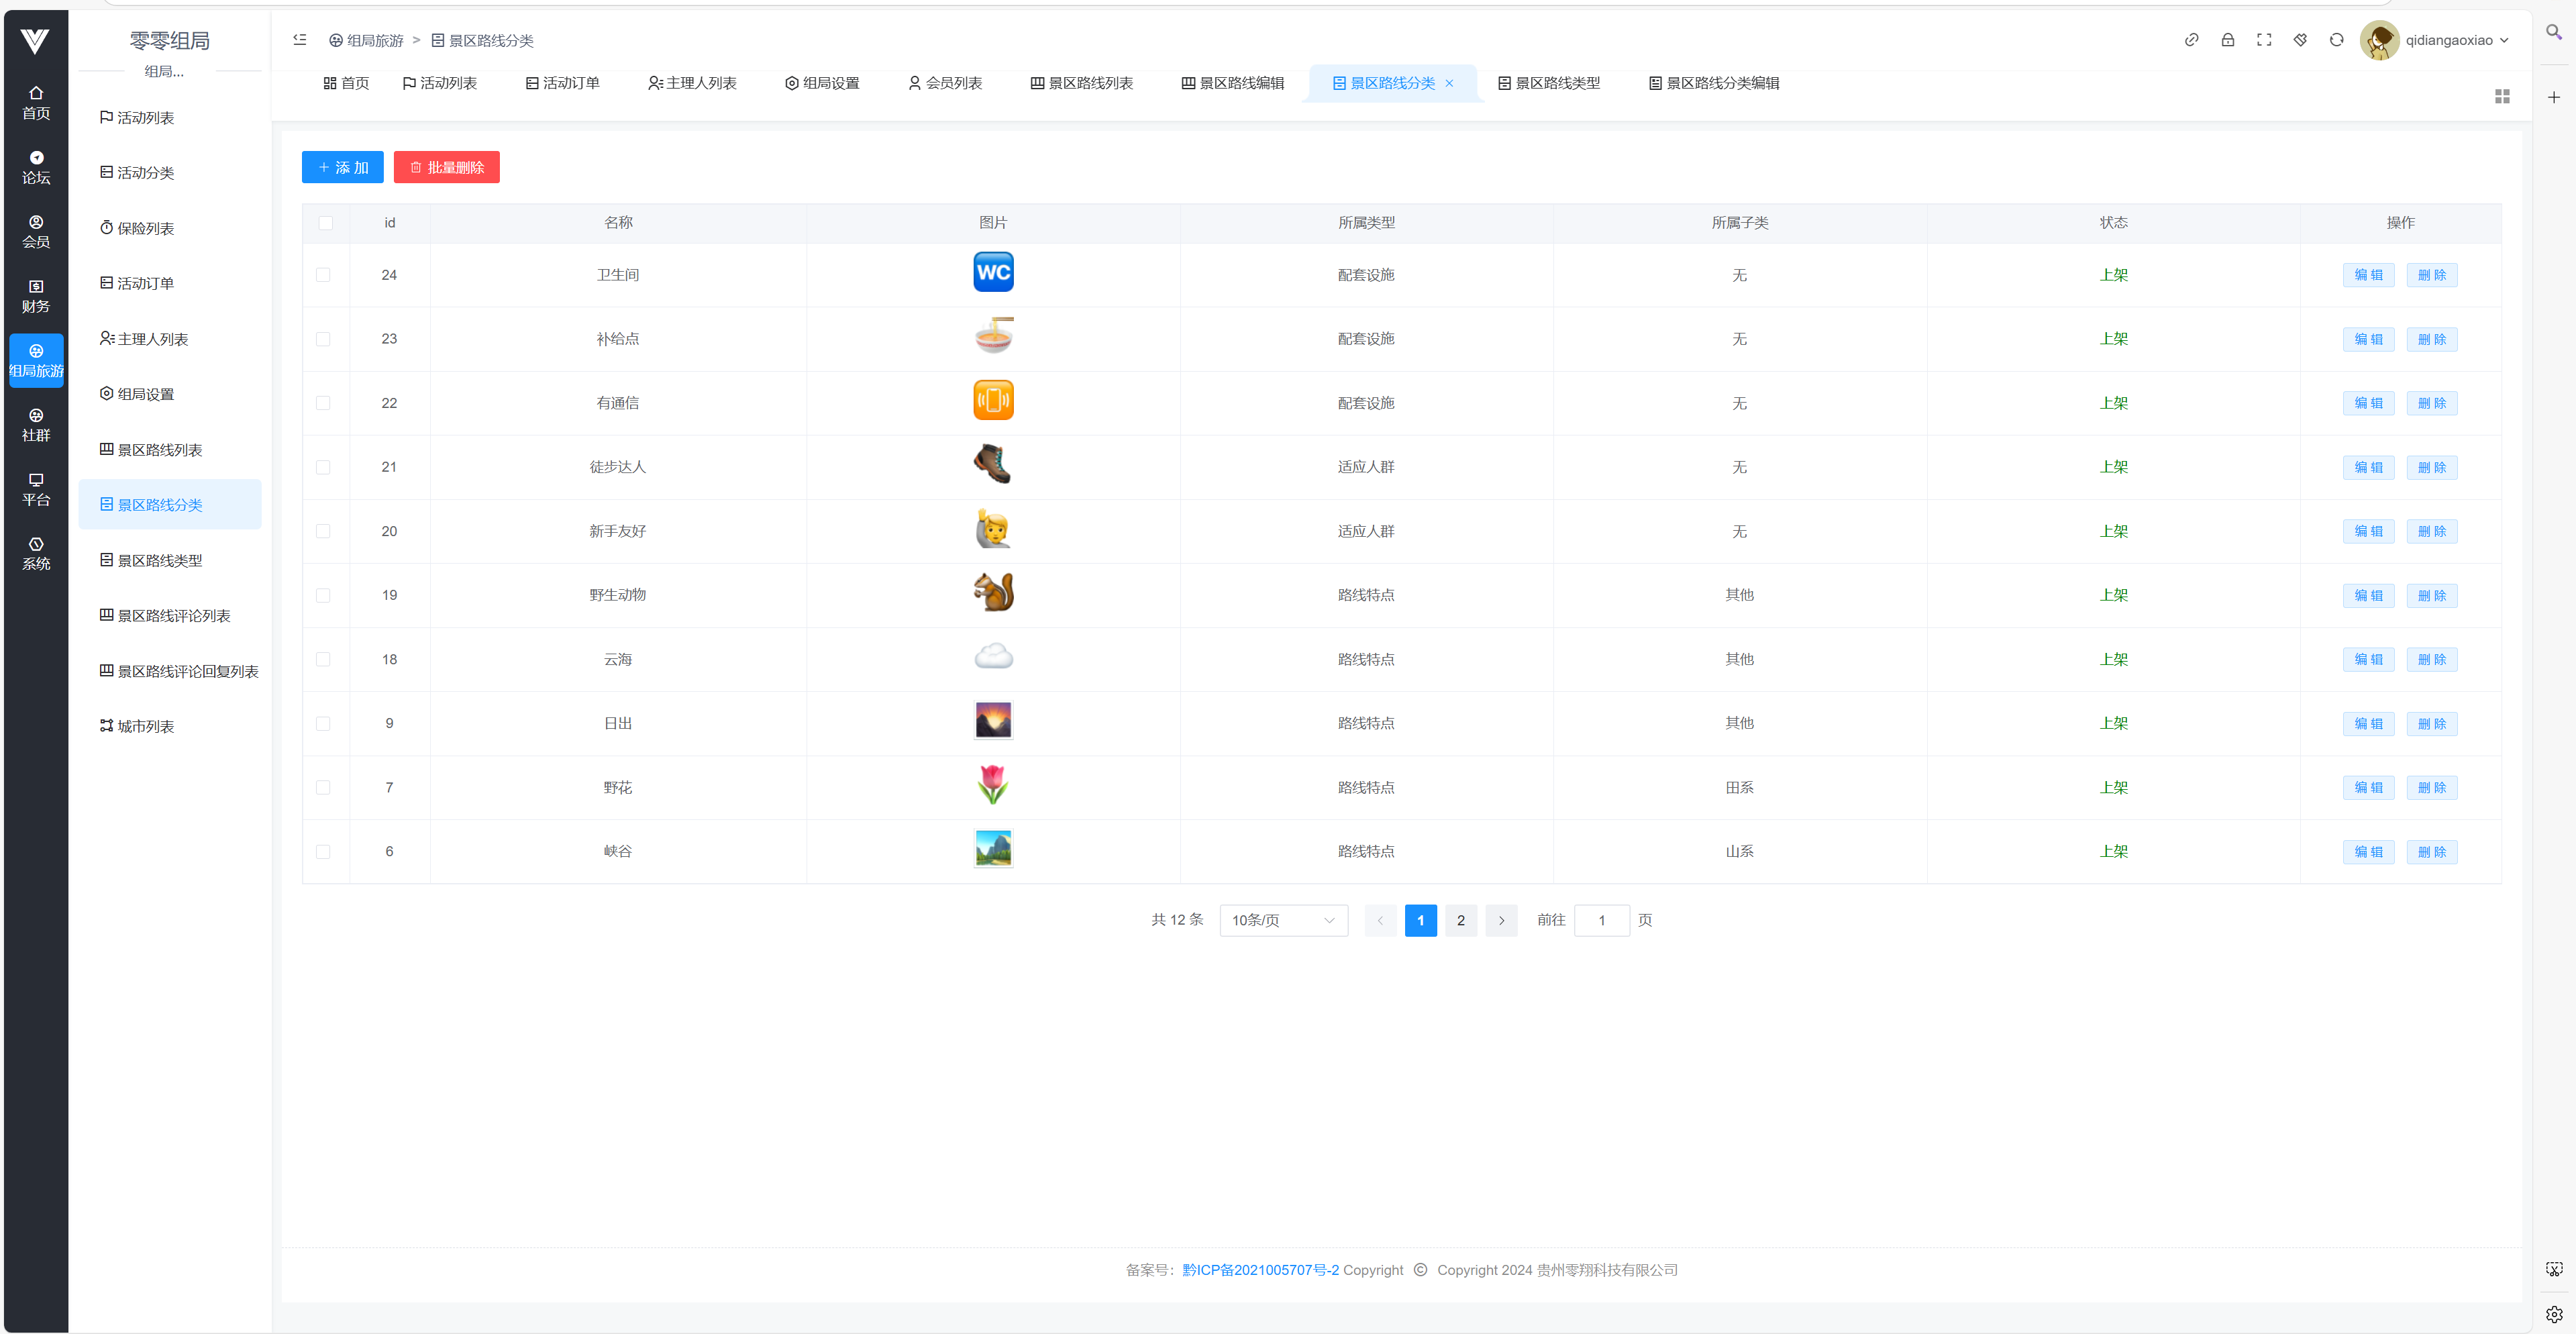Click the lock screen icon
Image resolution: width=2576 pixels, height=1334 pixels.
(2227, 40)
